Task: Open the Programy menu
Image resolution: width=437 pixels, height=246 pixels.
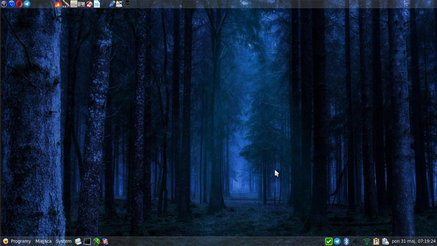Action: (x=17, y=241)
